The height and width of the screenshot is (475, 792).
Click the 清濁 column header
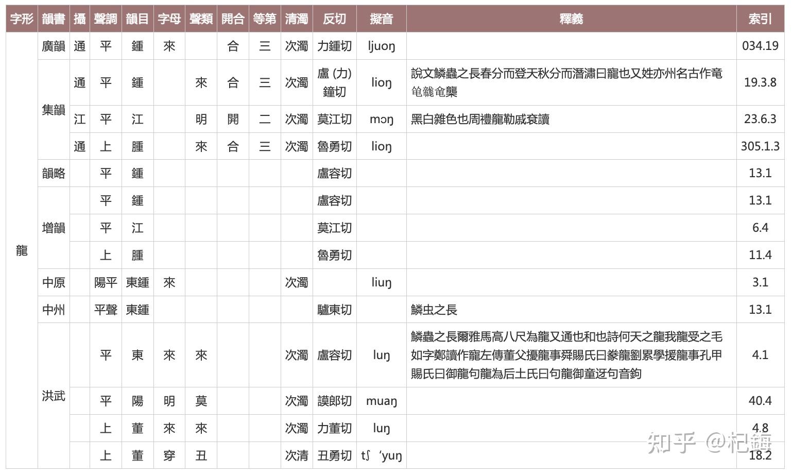click(x=297, y=19)
